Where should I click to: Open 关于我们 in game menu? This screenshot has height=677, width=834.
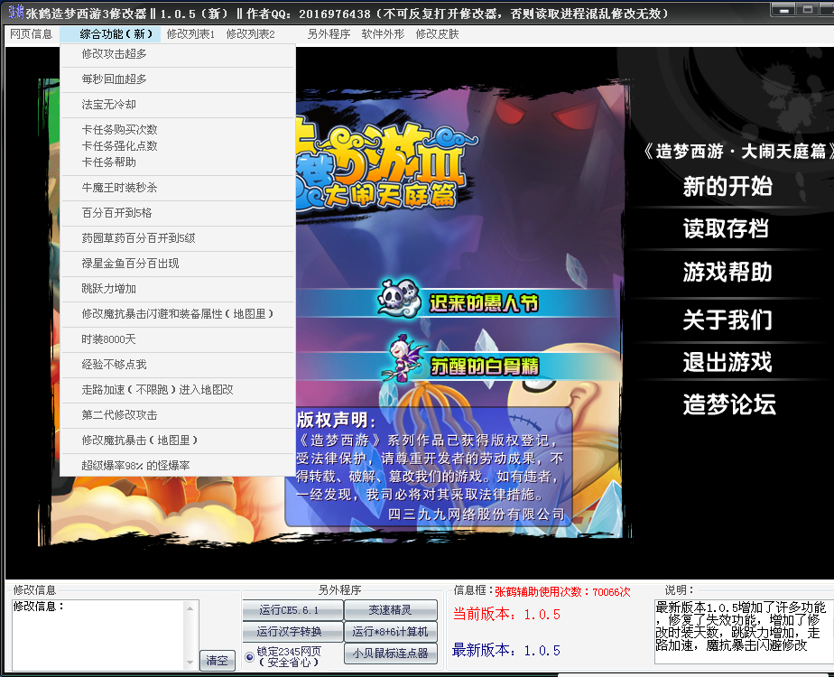727,320
